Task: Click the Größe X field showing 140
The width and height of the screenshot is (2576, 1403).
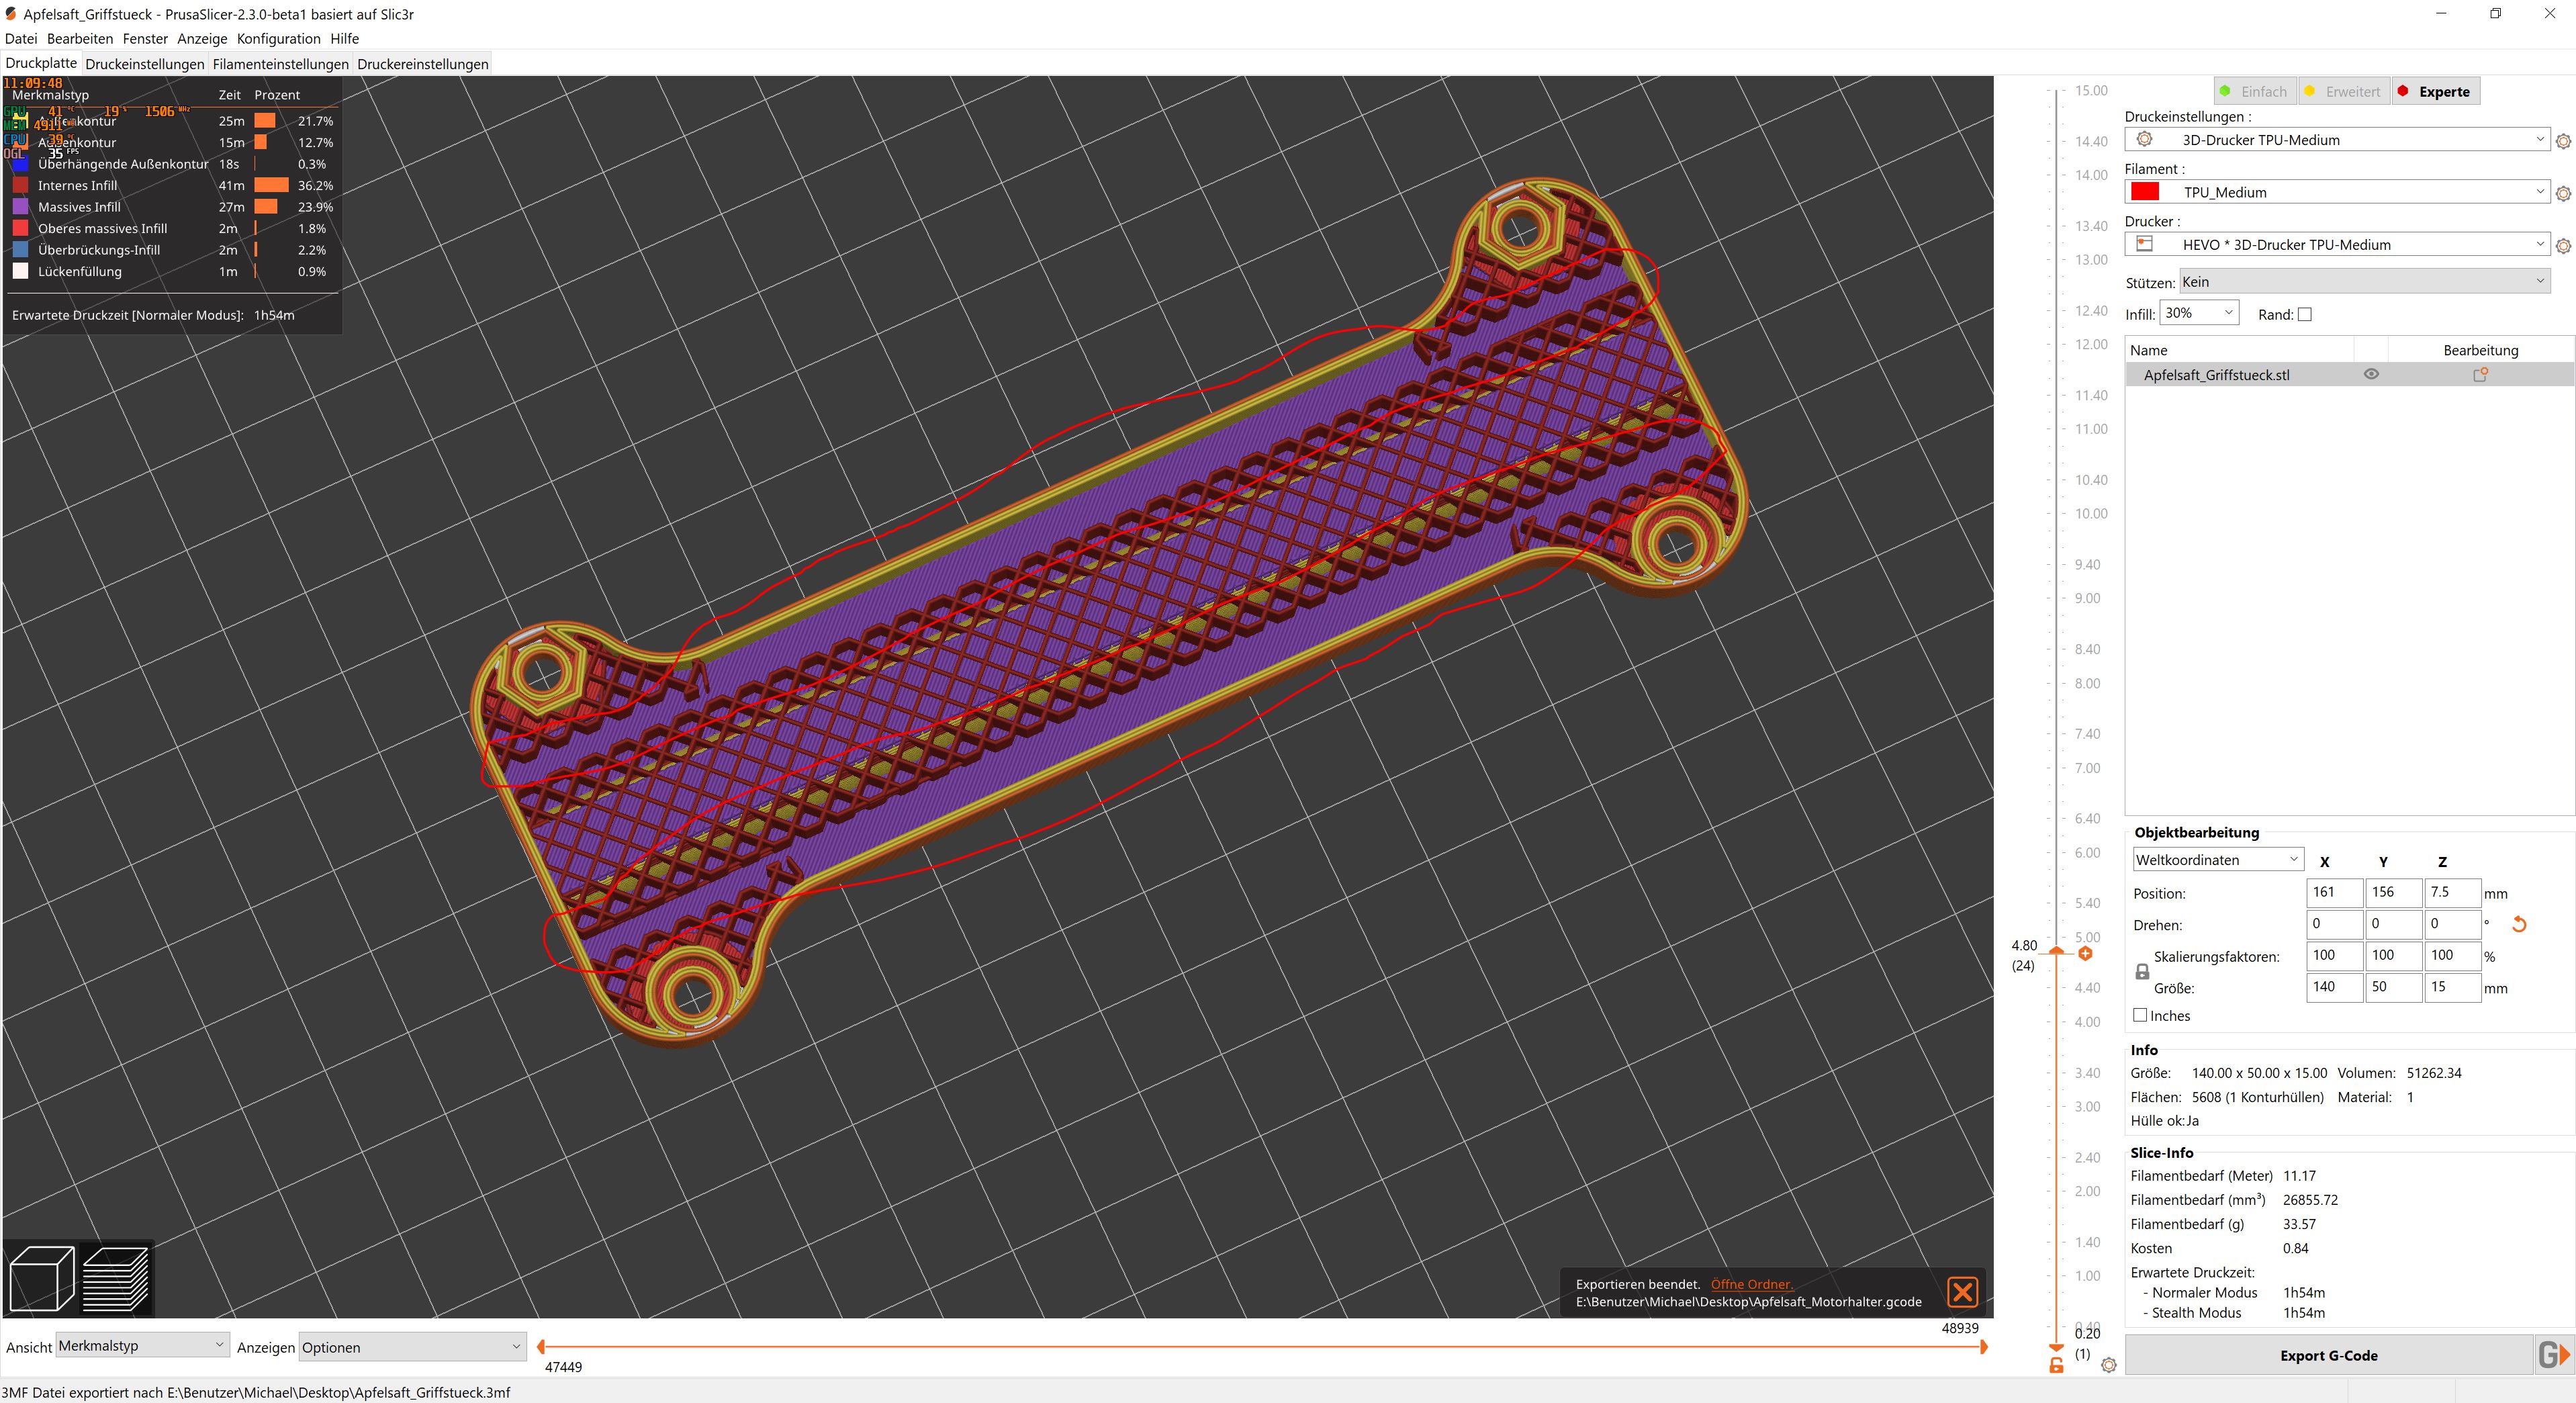Action: click(x=2335, y=987)
